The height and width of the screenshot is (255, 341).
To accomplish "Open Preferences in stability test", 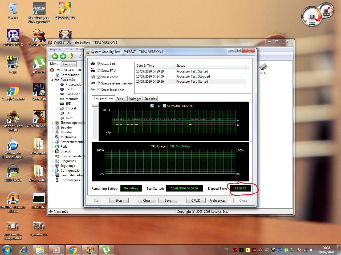I will (217, 201).
